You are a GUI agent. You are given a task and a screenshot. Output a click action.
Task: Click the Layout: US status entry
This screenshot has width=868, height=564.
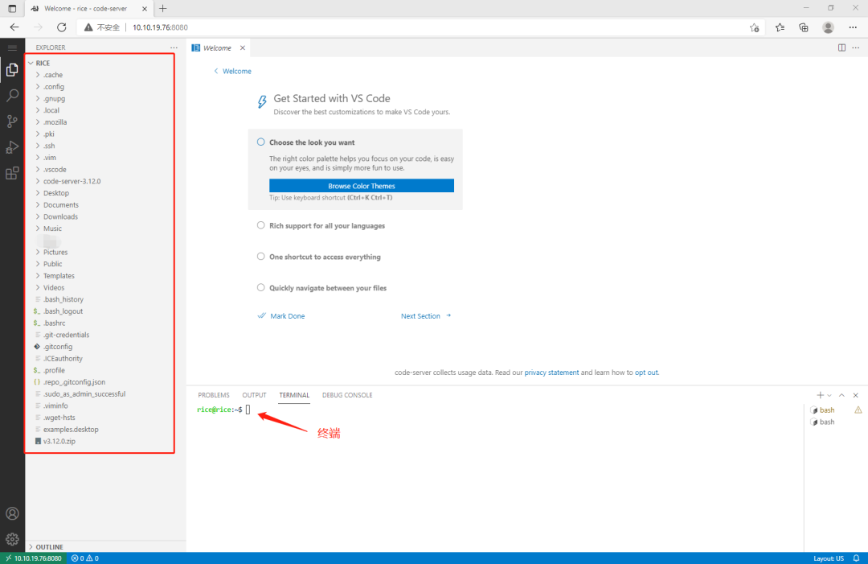[829, 558]
